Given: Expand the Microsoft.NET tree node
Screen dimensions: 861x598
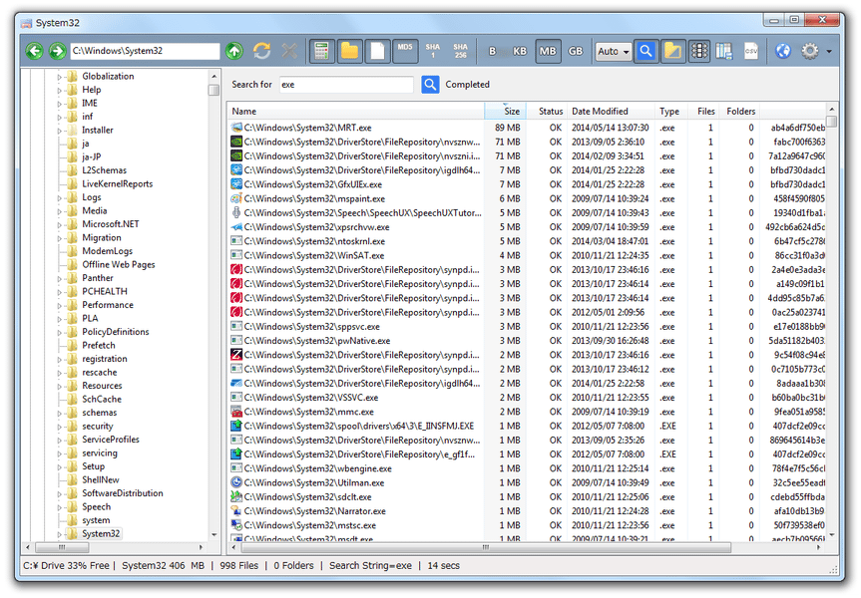Looking at the screenshot, I should point(59,224).
